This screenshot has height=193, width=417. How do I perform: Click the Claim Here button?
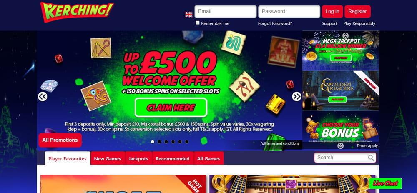171,108
